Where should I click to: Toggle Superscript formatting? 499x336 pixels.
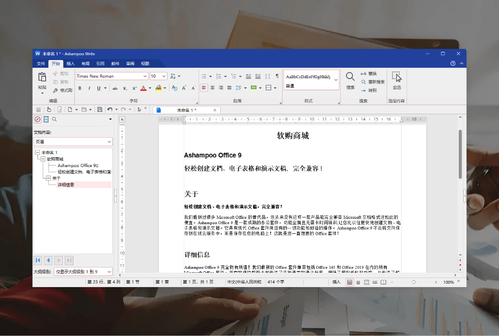(x=134, y=88)
